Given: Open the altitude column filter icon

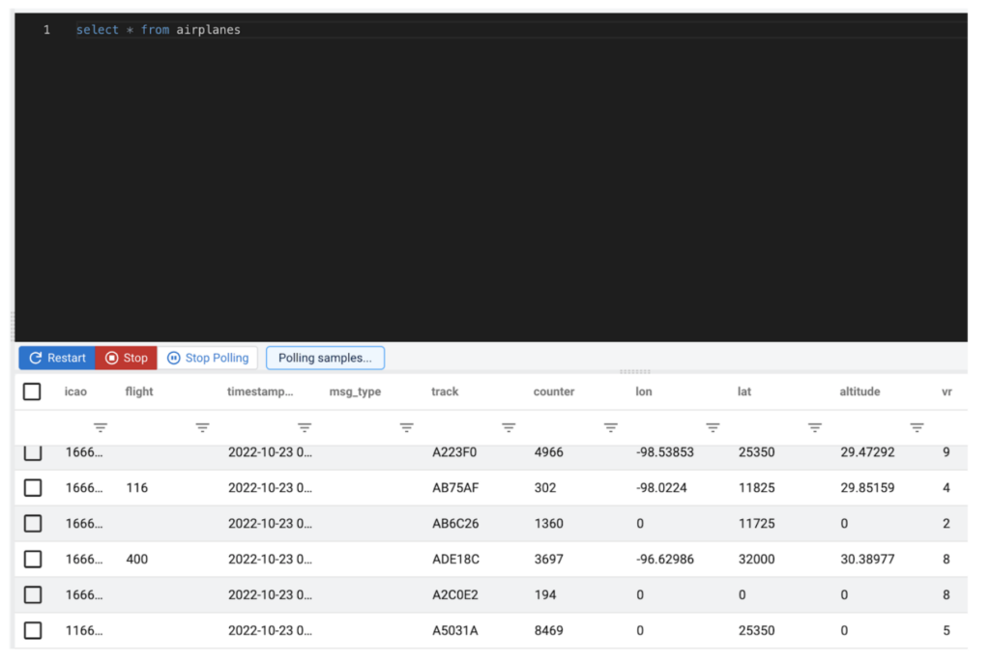Looking at the screenshot, I should click(x=917, y=426).
